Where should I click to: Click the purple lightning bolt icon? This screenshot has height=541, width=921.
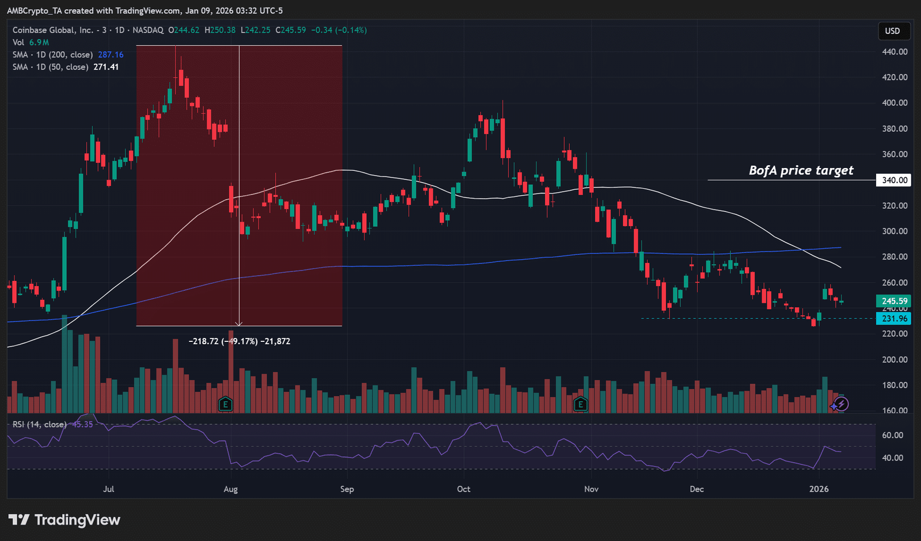click(x=841, y=405)
